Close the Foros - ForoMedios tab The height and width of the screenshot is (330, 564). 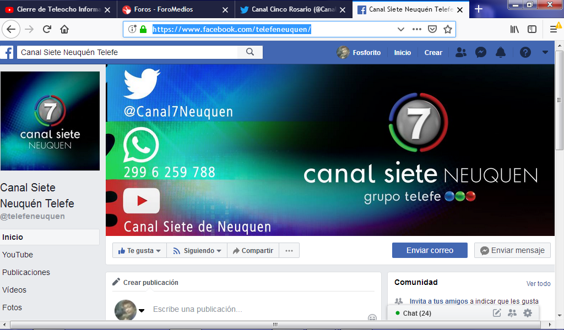225,10
